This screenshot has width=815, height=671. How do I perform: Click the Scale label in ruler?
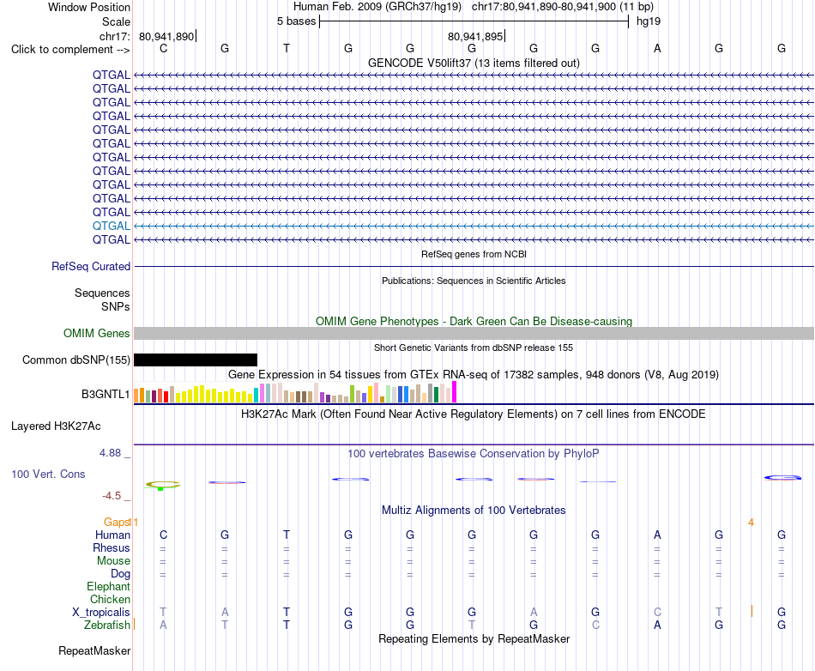pyautogui.click(x=116, y=21)
